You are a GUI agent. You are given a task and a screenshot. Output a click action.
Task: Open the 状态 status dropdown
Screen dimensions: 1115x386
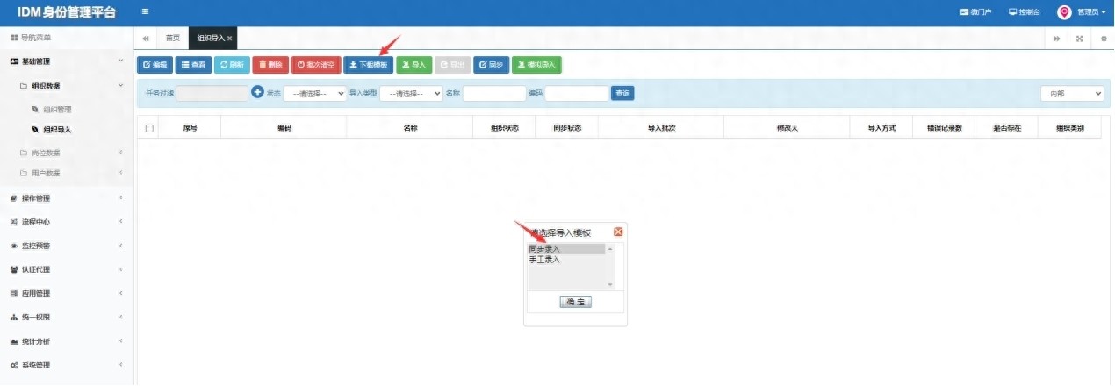coord(314,93)
